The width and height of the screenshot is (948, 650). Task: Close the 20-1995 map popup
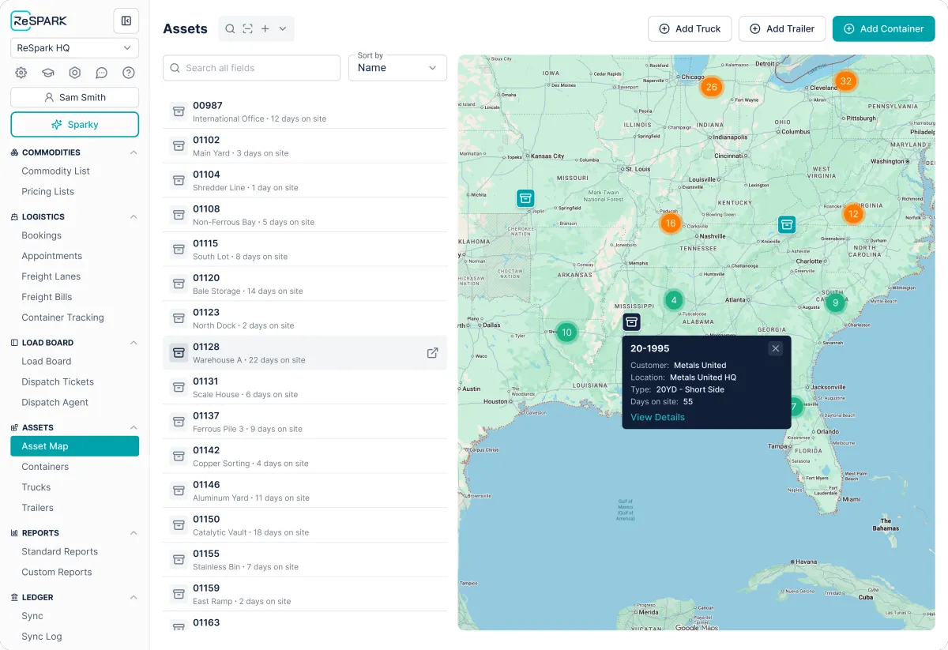(x=775, y=348)
